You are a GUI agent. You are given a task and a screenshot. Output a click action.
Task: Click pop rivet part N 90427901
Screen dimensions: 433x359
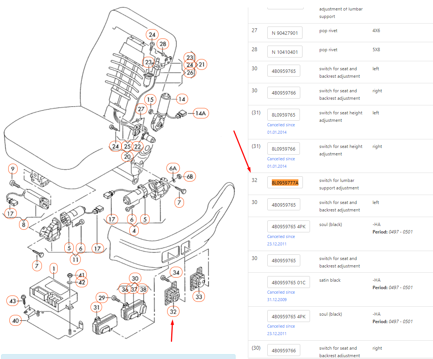tap(285, 33)
